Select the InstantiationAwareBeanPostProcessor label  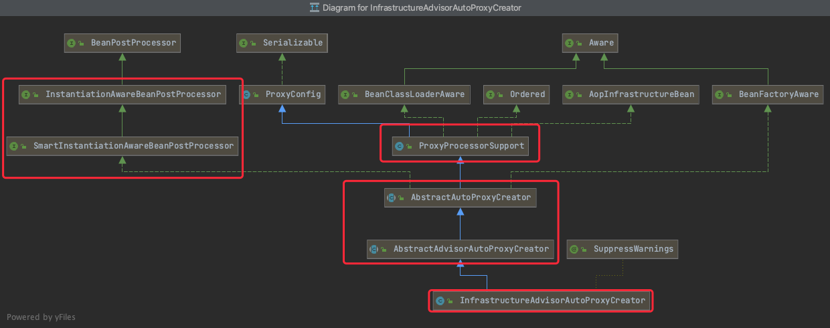pos(133,95)
